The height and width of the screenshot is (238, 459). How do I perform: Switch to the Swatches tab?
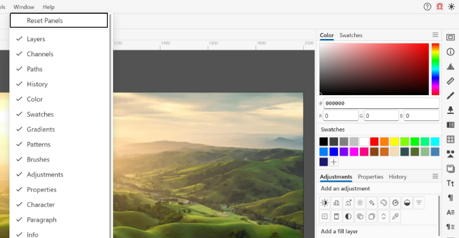click(x=351, y=35)
